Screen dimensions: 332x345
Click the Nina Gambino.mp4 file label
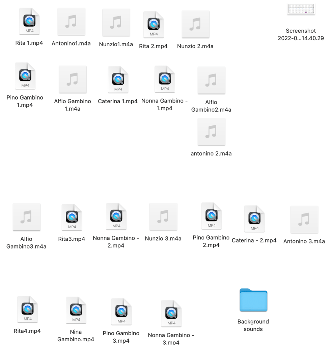tap(76, 335)
